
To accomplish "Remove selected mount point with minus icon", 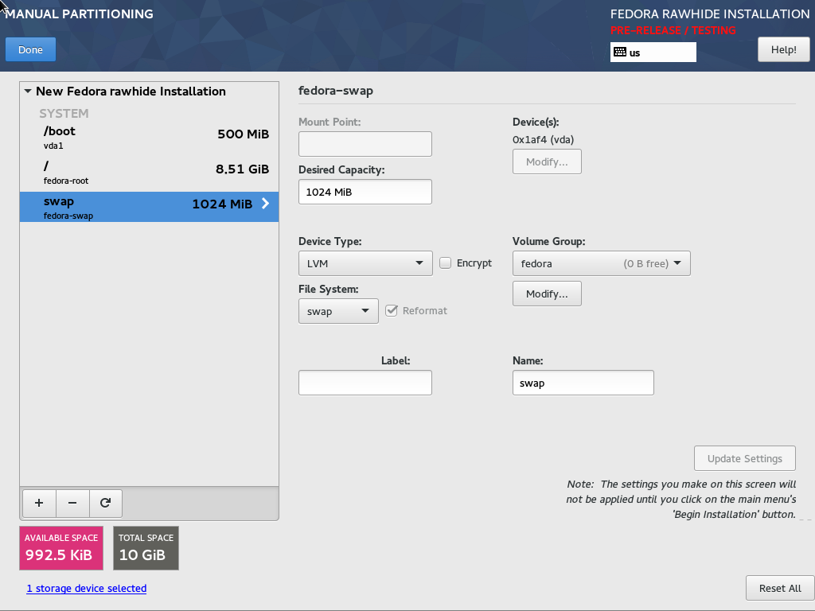I will 72,503.
